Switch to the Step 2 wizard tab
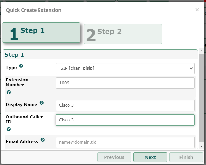This screenshot has height=165, width=206. (123, 34)
